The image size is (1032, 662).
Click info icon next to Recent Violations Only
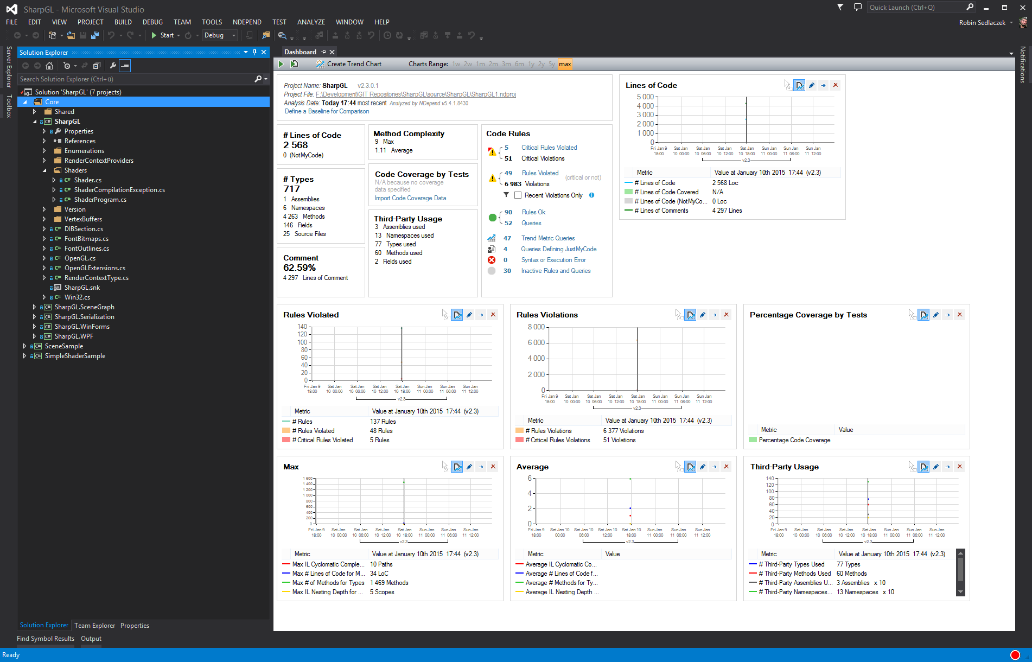pyautogui.click(x=591, y=195)
